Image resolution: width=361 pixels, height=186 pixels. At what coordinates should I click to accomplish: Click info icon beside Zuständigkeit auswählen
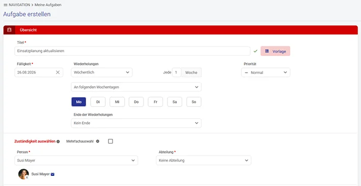click(x=58, y=141)
